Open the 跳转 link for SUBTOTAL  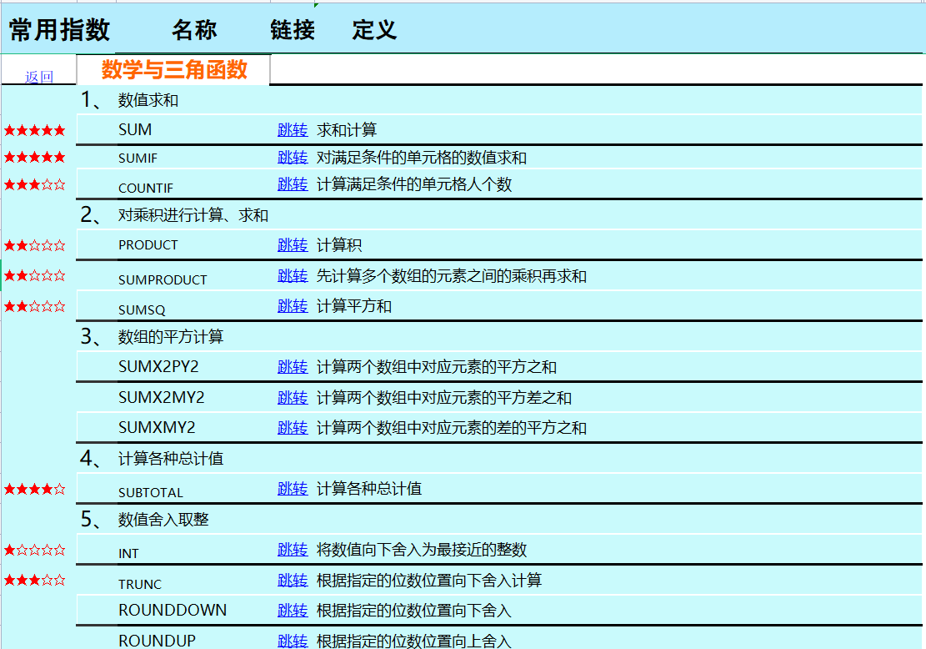pyautogui.click(x=293, y=488)
